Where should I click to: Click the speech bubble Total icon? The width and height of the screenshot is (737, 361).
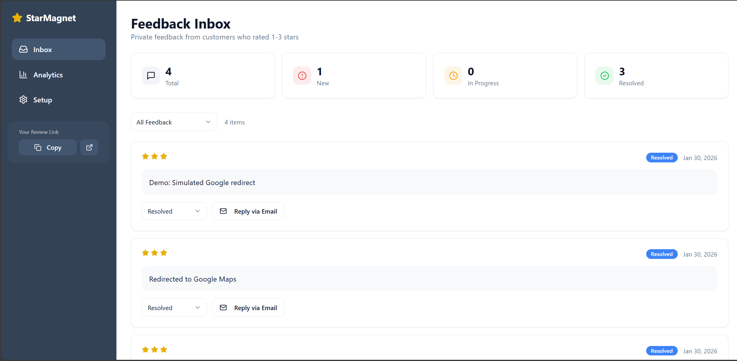click(151, 76)
